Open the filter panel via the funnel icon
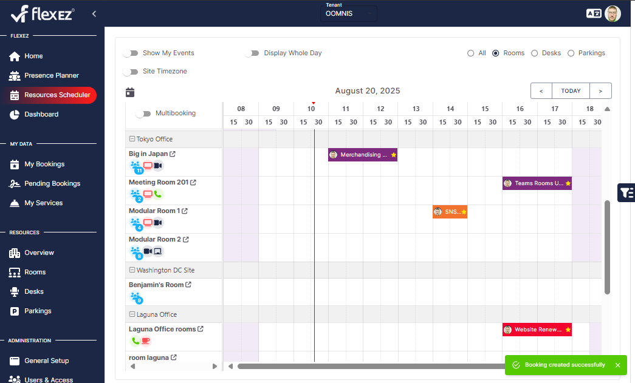The height and width of the screenshot is (383, 635). (626, 192)
